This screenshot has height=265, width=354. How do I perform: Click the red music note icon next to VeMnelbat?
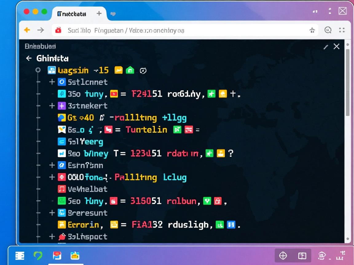(62, 189)
